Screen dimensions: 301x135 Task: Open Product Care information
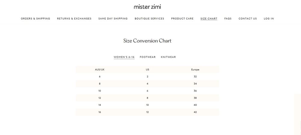click(x=182, y=19)
